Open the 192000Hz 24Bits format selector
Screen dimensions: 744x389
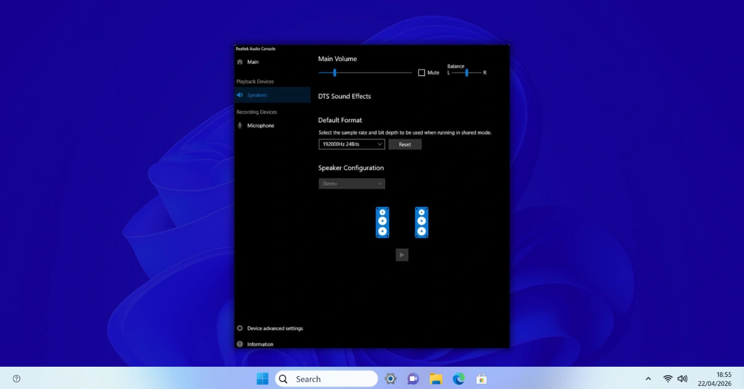coord(351,144)
